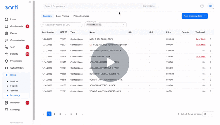Click the Search by Name or UPC field

click(x=61, y=25)
